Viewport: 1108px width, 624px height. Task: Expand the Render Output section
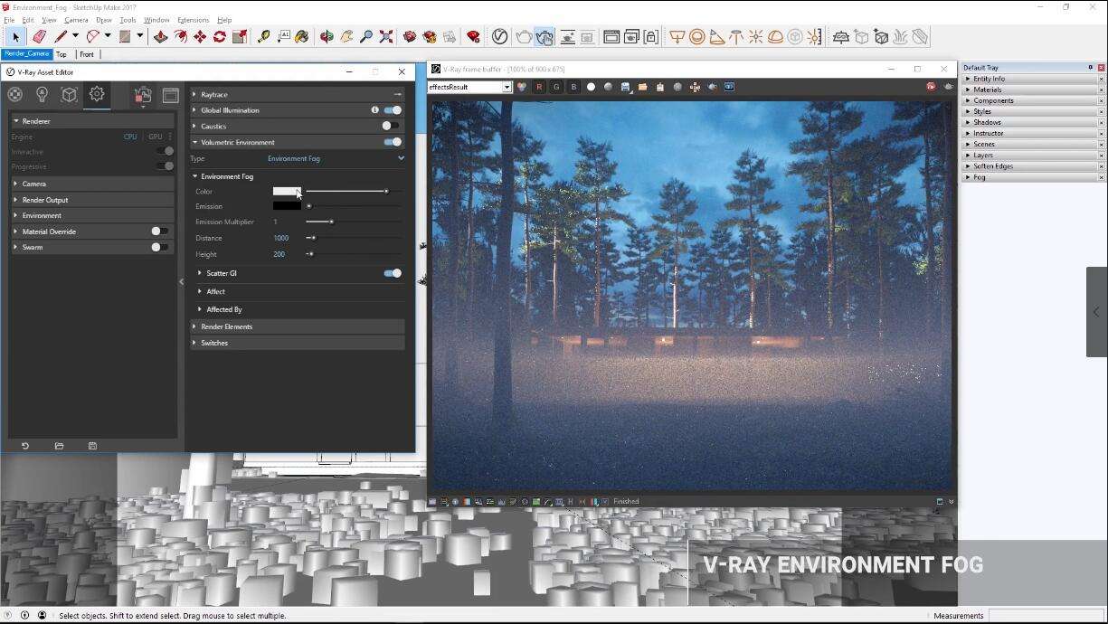(45, 200)
